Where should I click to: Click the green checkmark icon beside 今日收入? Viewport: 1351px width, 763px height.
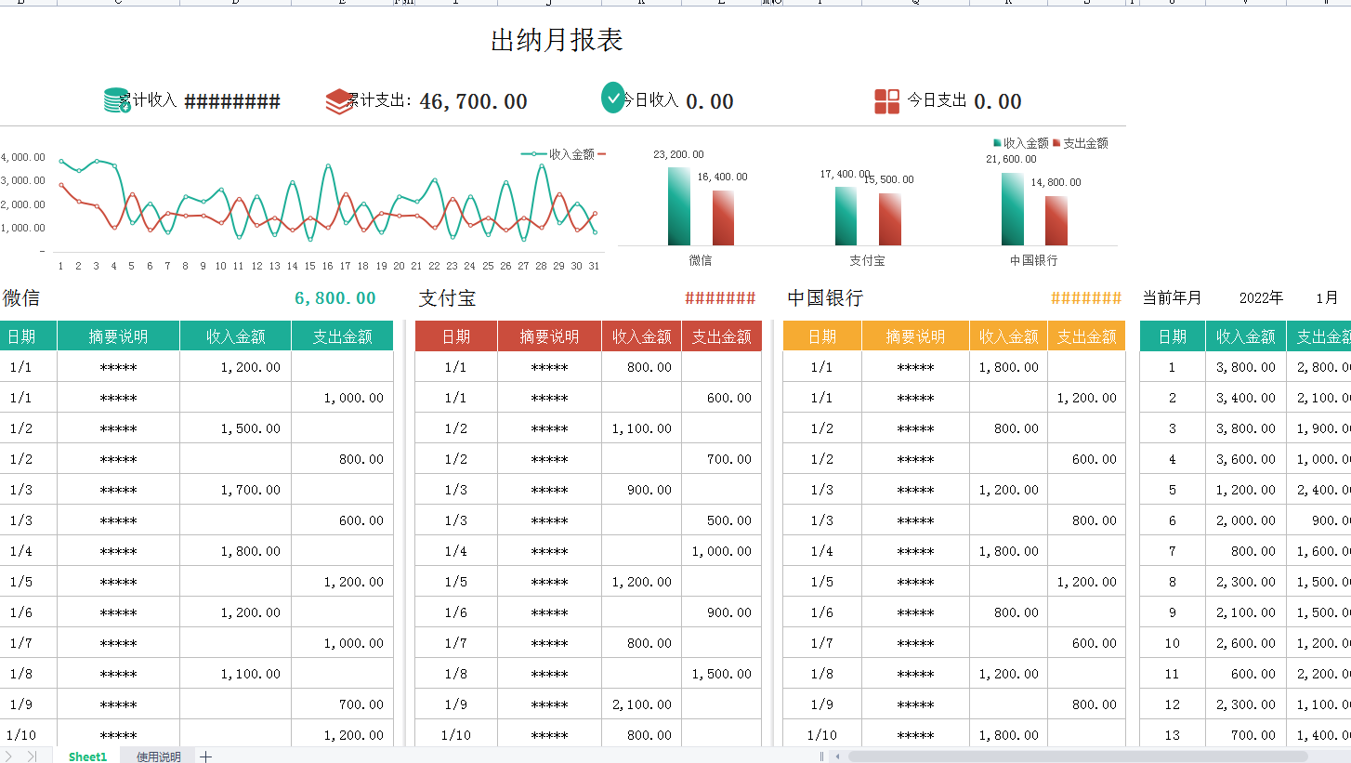[x=612, y=96]
